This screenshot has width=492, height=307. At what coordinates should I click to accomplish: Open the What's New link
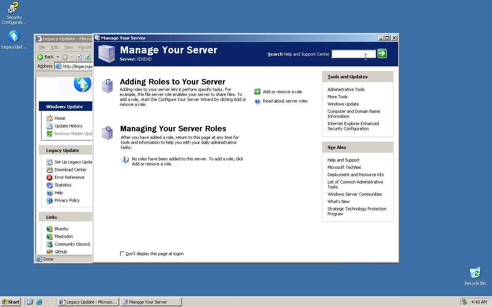[x=339, y=201]
